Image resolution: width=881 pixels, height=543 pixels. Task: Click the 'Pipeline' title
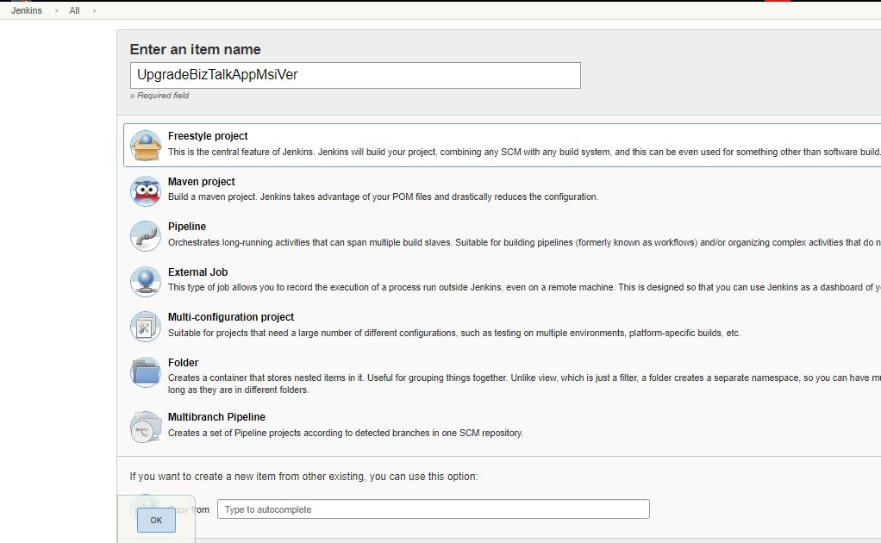pyautogui.click(x=187, y=227)
